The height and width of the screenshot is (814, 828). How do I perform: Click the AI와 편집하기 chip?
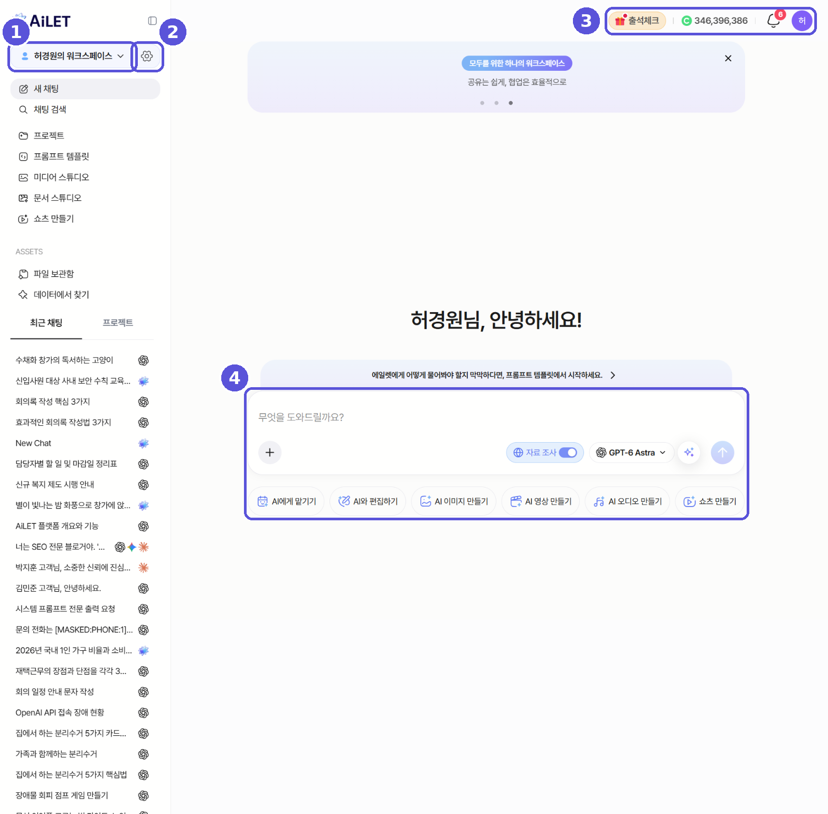(368, 501)
